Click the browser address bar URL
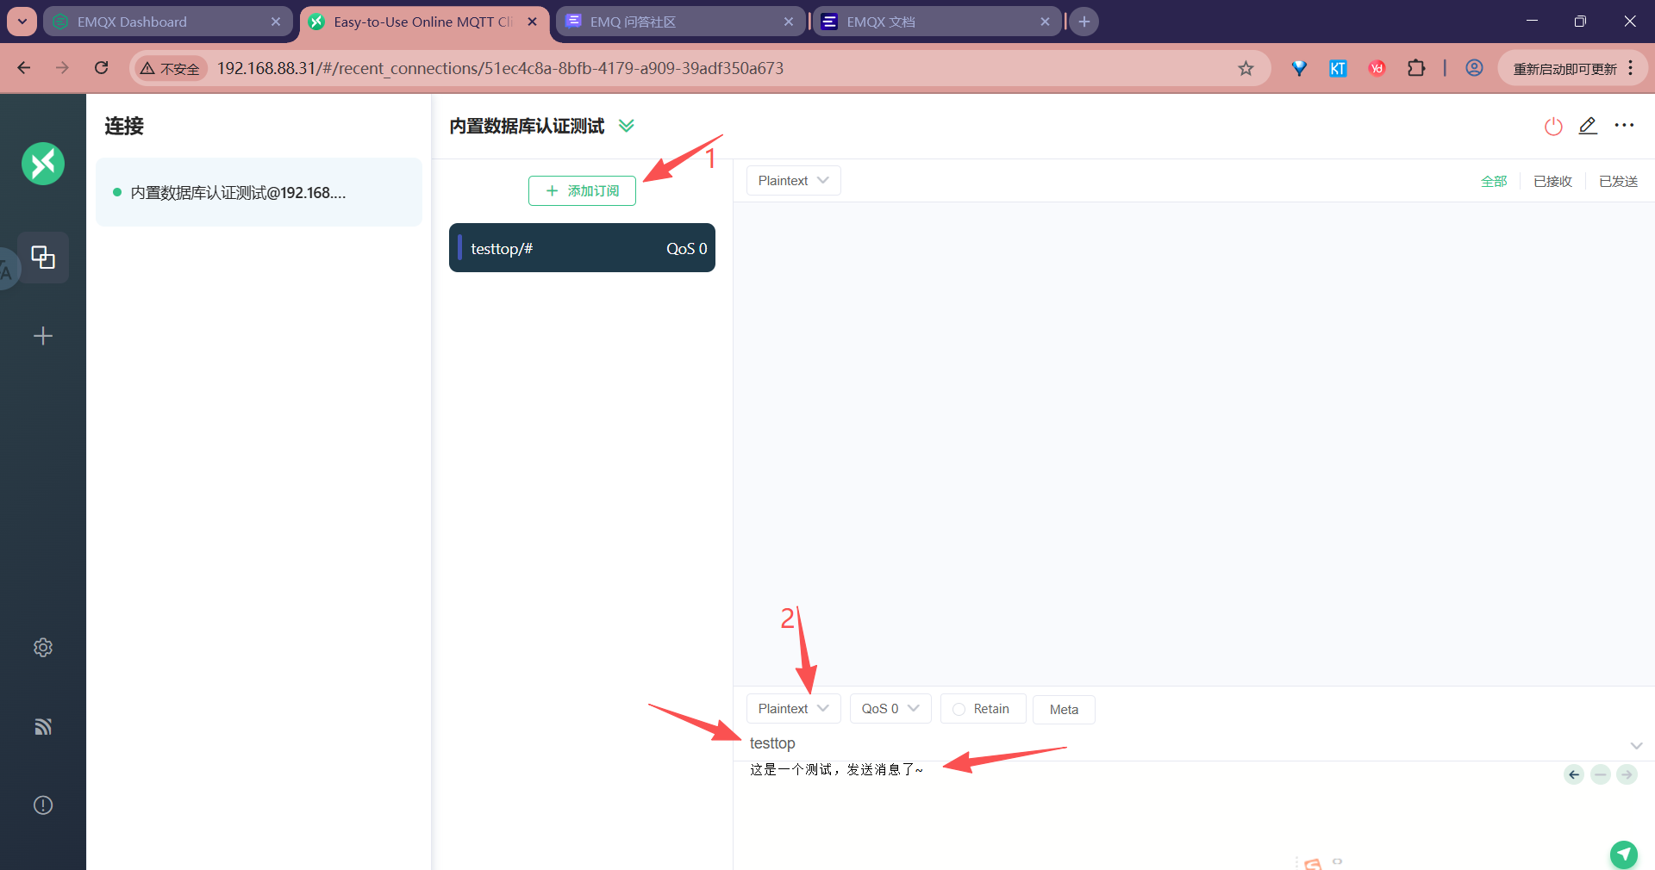Screen dimensions: 1655x870 [500, 68]
